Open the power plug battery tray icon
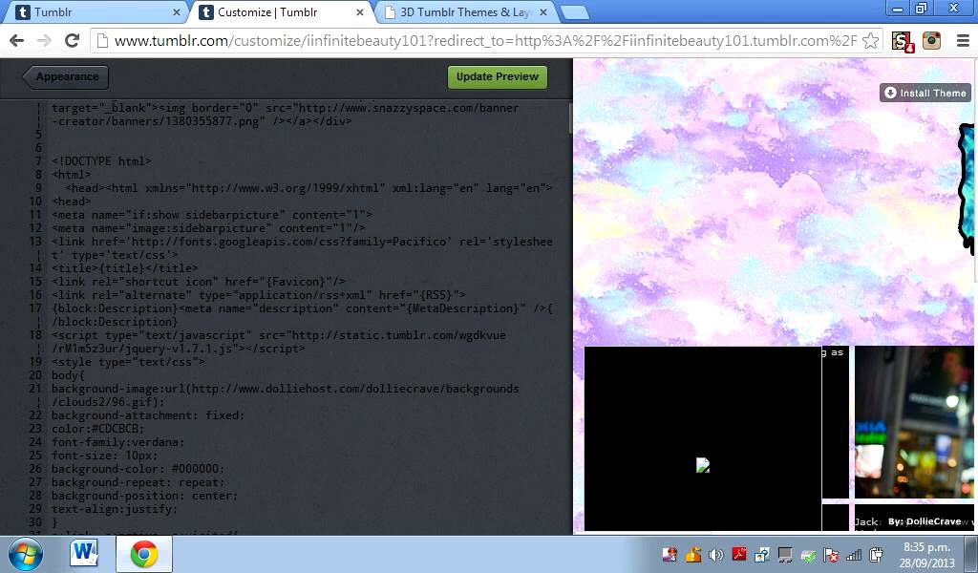978x573 pixels. (x=876, y=555)
